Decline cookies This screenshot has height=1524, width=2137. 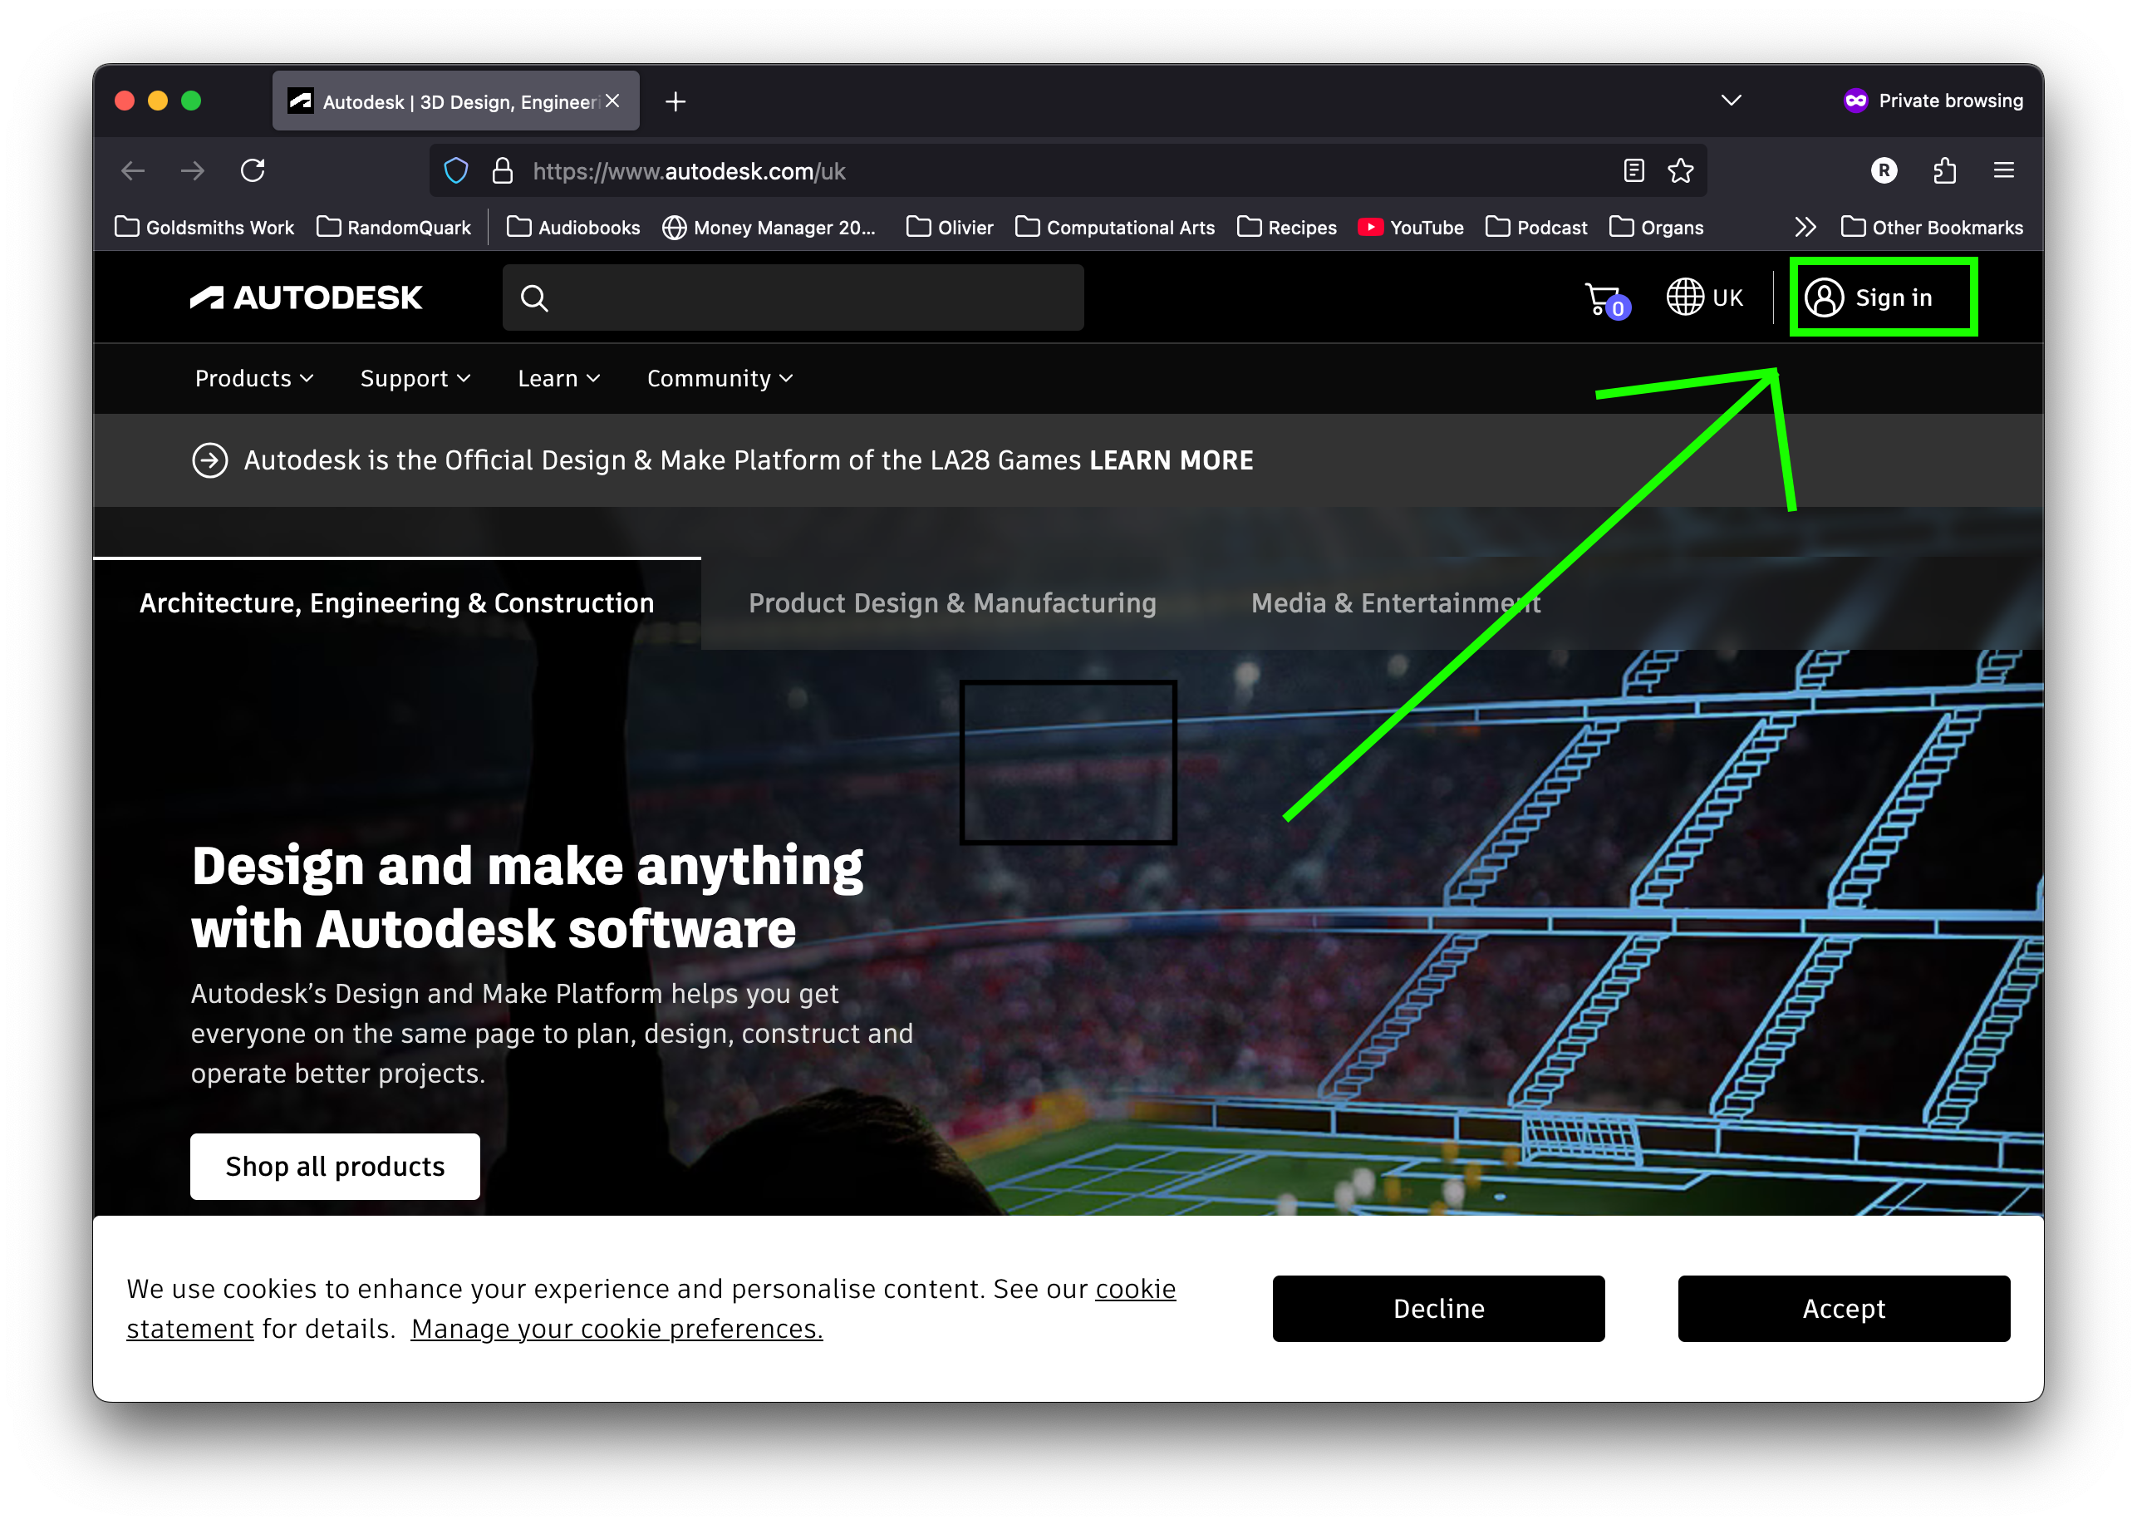(1437, 1307)
